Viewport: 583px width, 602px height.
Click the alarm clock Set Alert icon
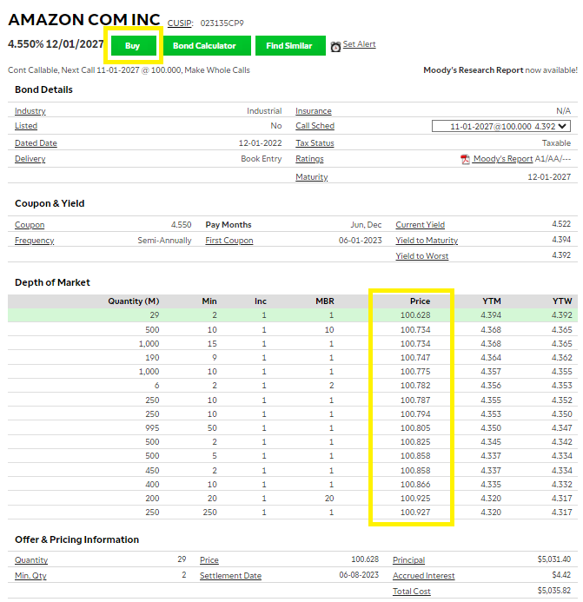pos(335,47)
